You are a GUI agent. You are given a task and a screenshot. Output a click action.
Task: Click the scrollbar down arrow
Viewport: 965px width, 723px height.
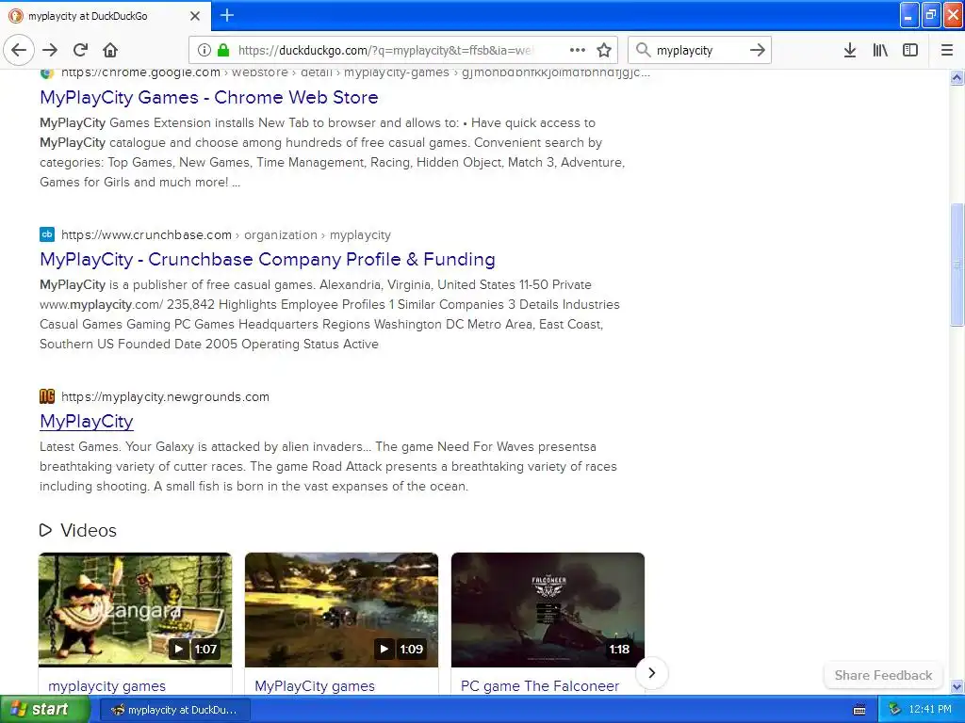tap(957, 686)
